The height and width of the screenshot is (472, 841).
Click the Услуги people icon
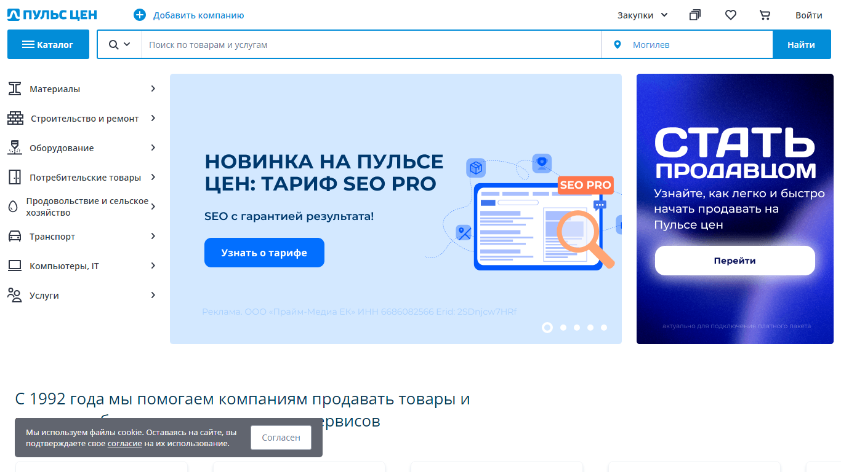[15, 295]
